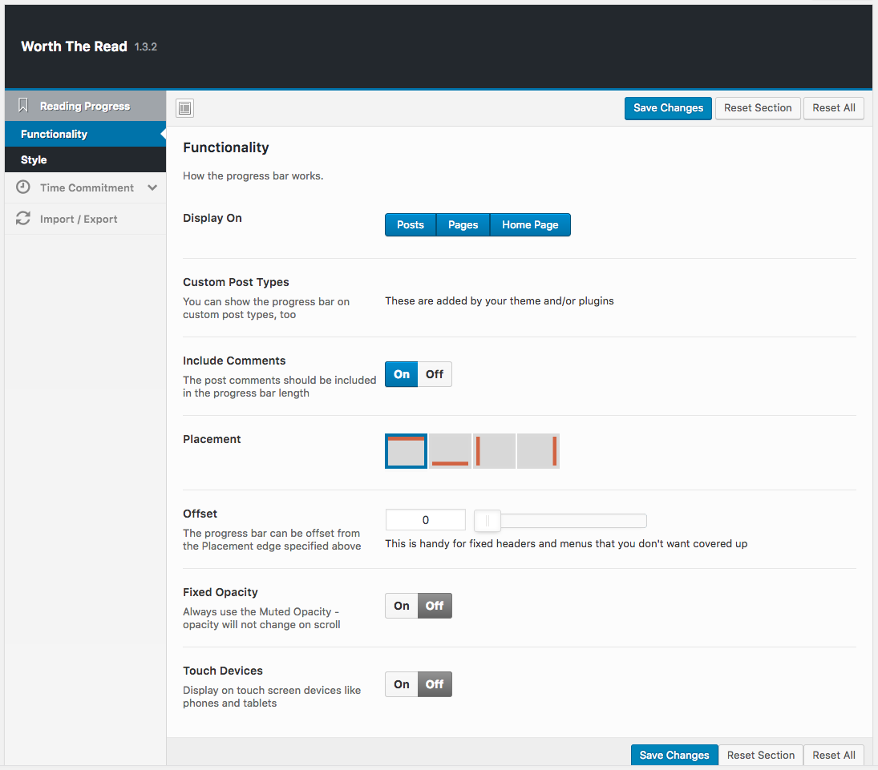Click 'These are added by your theme' text
This screenshot has width=878, height=770.
tap(500, 301)
